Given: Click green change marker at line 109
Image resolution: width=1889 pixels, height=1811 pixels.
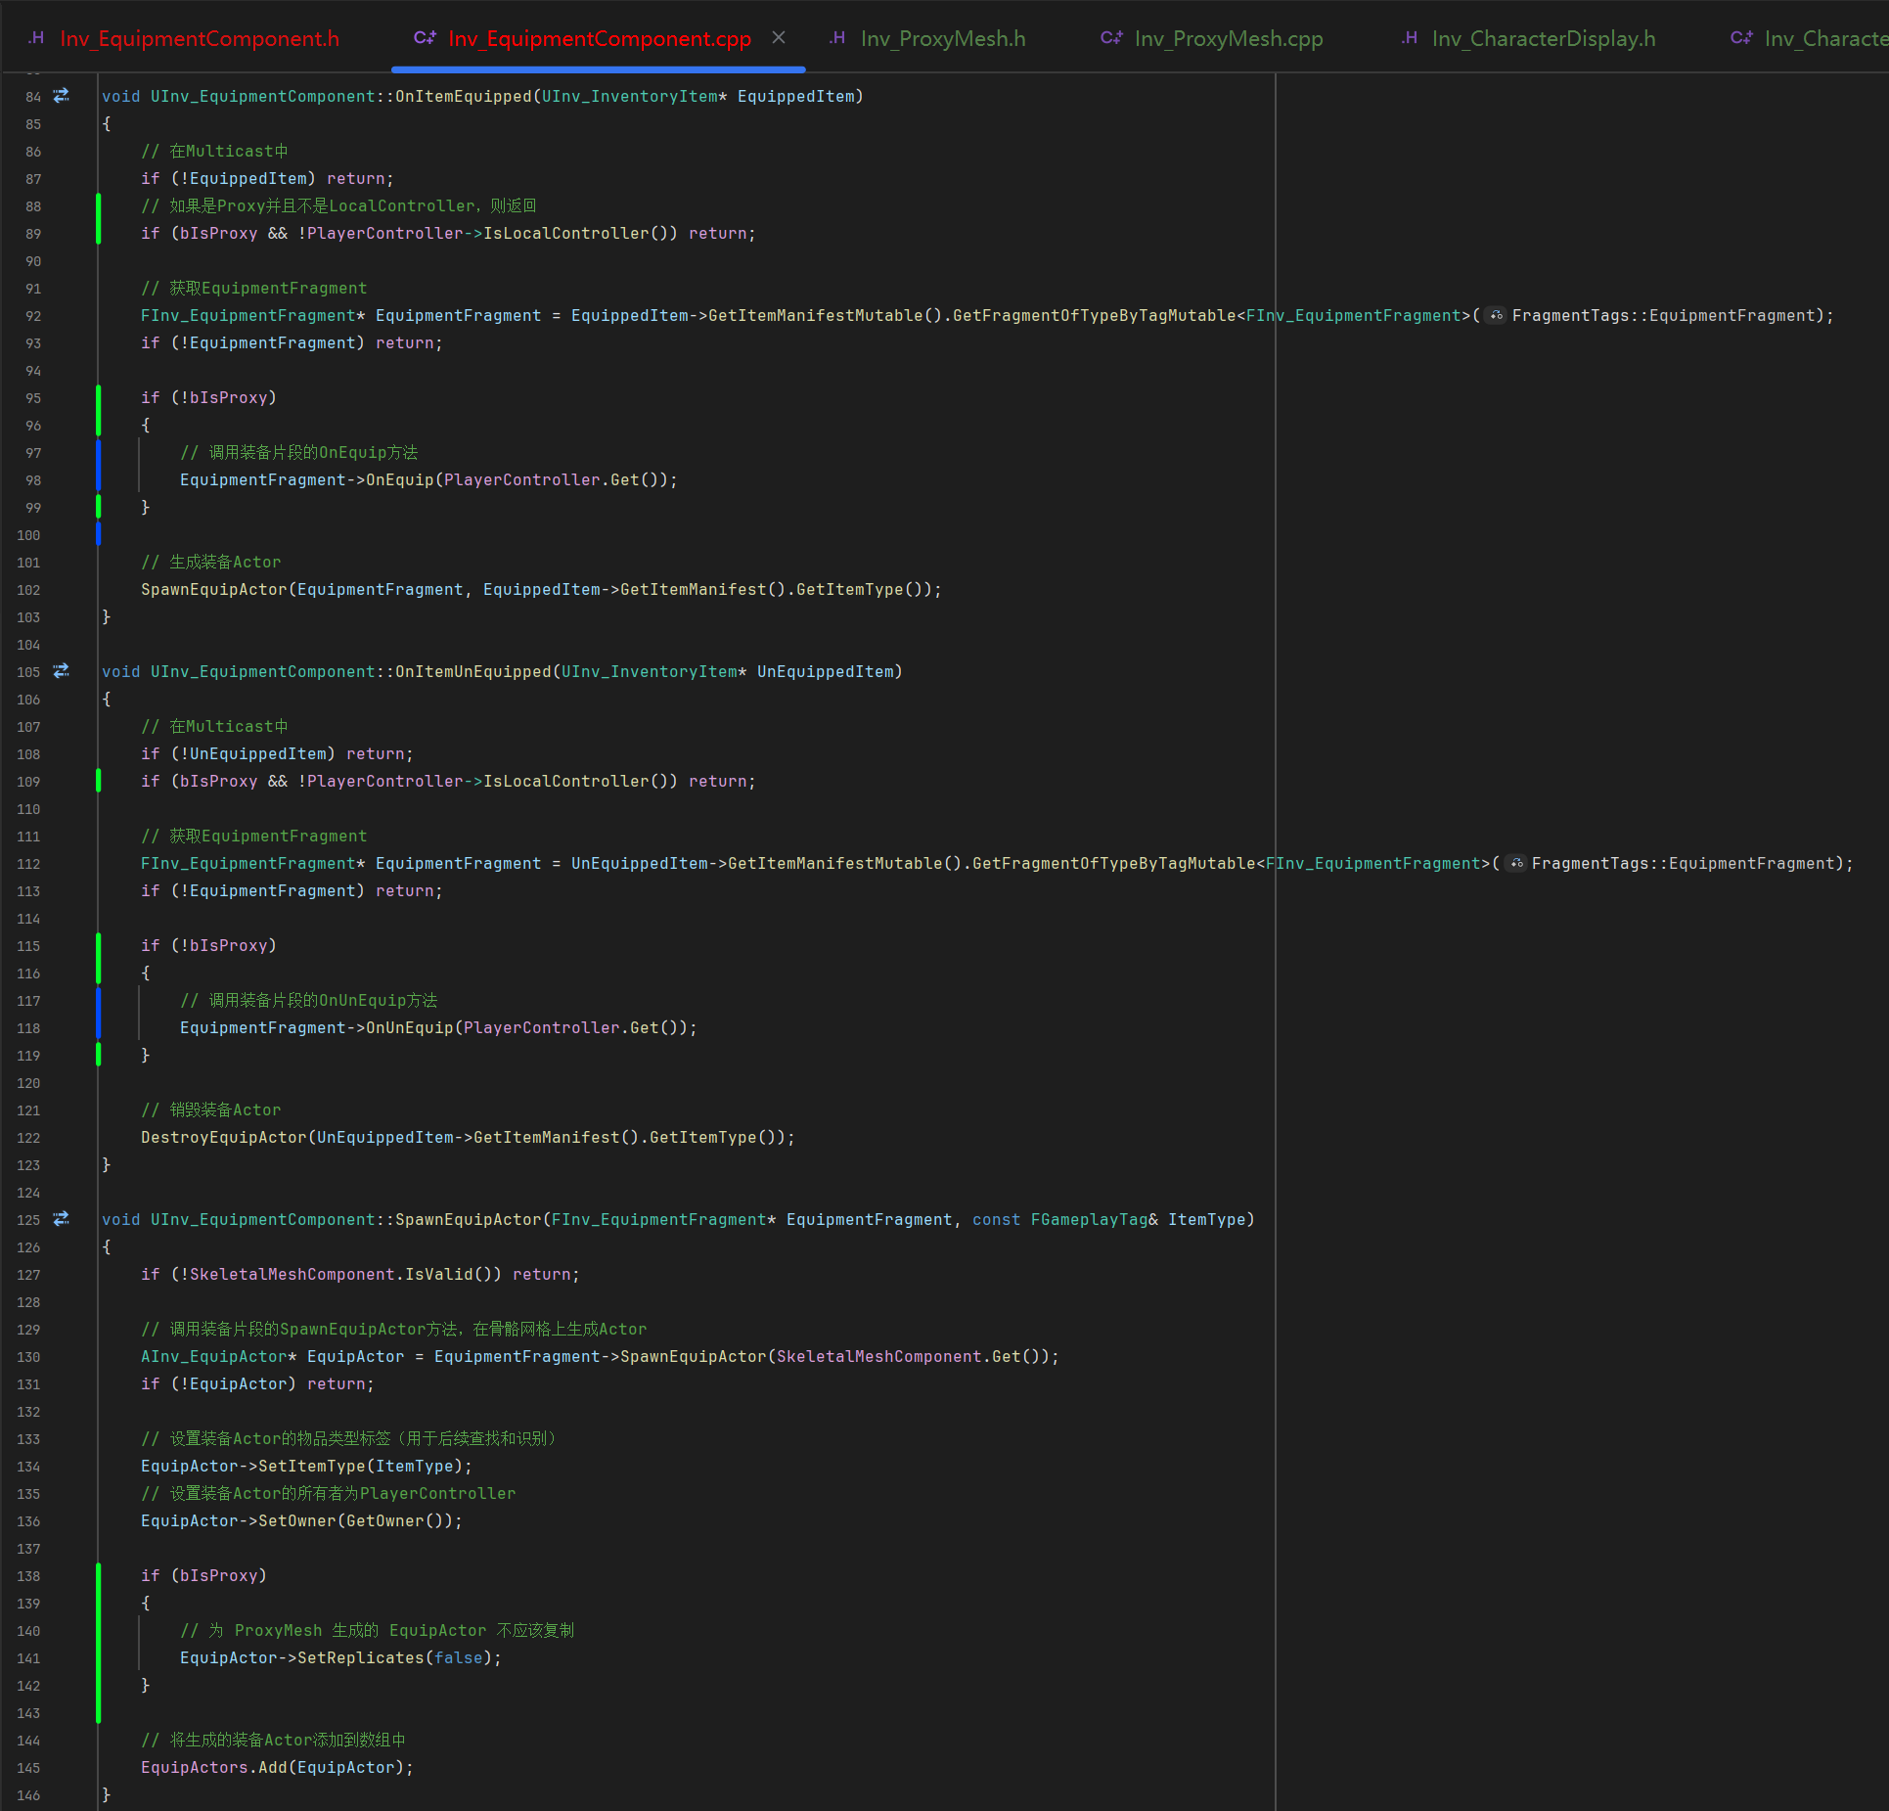Looking at the screenshot, I should 99,781.
